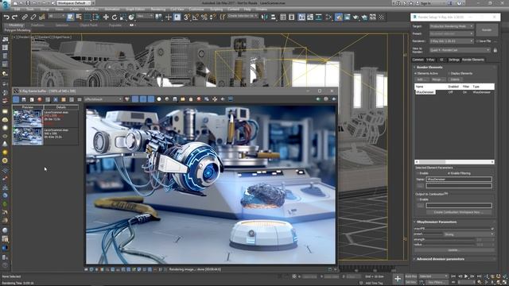Click the white circle icon in VFB toolbar
Viewport: 509px width, 286px height.
pyautogui.click(x=159, y=99)
